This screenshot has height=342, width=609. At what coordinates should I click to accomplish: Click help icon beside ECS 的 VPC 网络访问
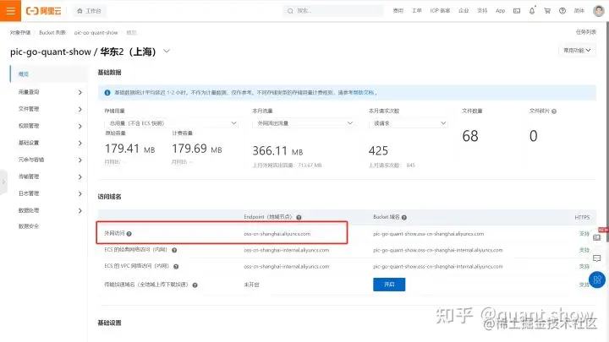coord(176,266)
